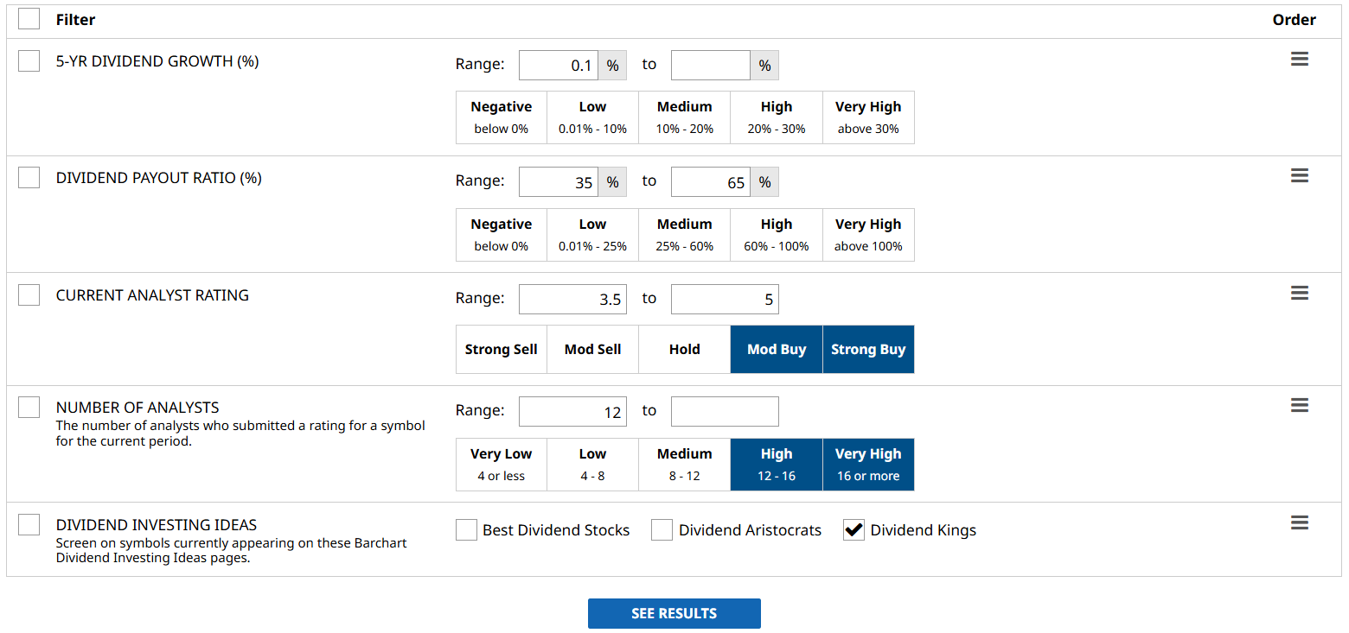
Task: Deselect the Mod Buy rating option
Action: (x=776, y=350)
